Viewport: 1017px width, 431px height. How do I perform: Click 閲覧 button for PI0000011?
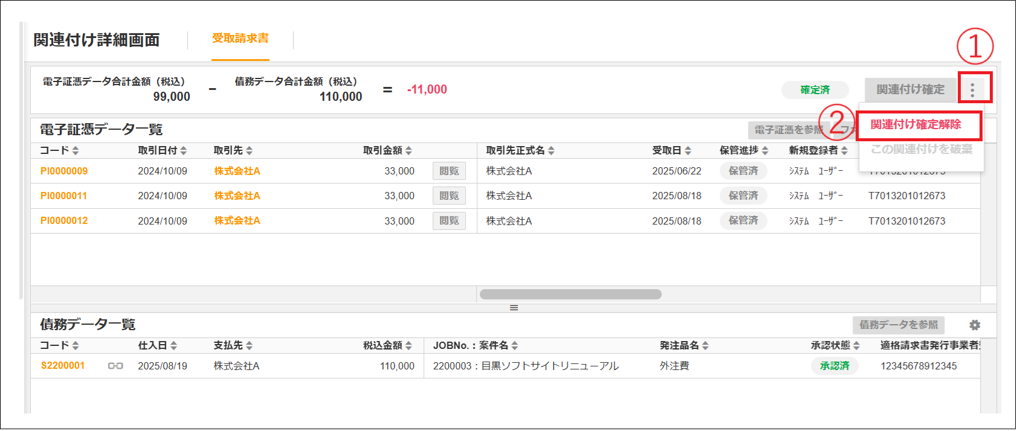(x=449, y=196)
